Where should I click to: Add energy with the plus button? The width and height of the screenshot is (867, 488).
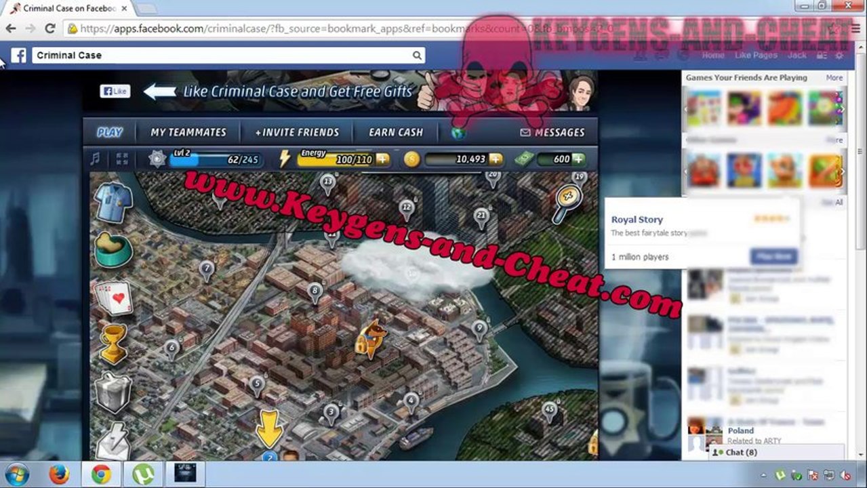[382, 159]
